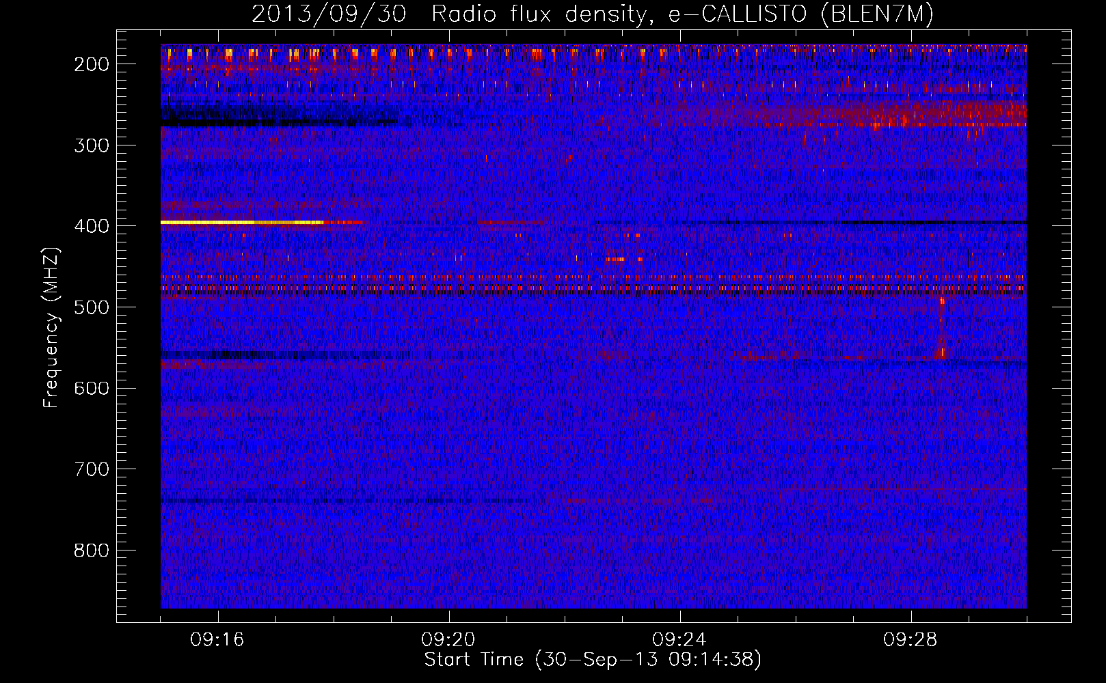Click the 09:28 time tick label

tap(911, 640)
